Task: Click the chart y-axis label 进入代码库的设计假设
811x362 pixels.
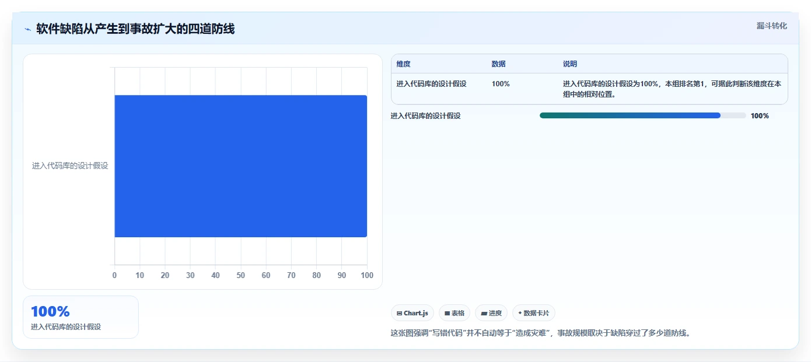Action: pyautogui.click(x=70, y=166)
